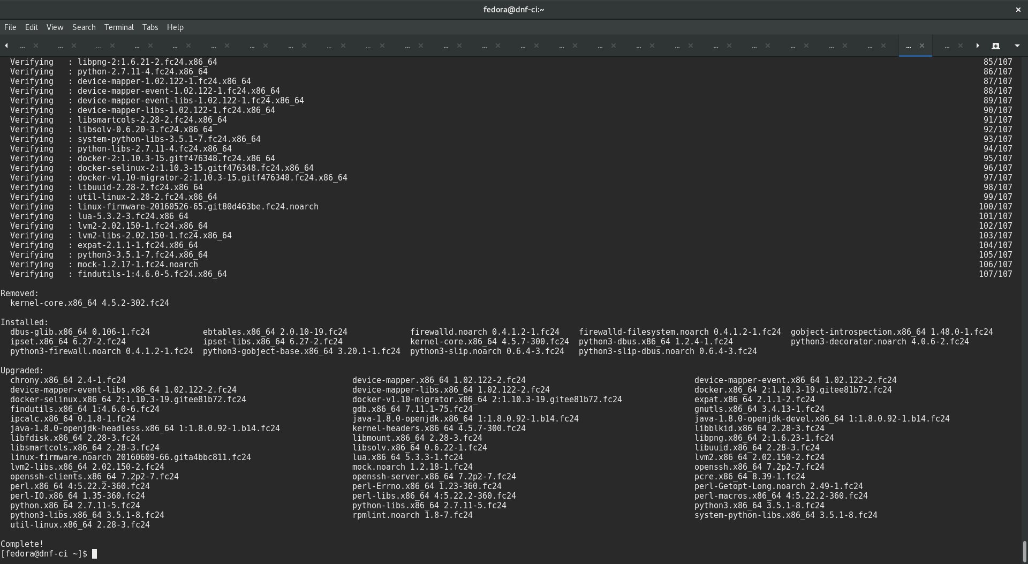Open the Help menu

[175, 27]
